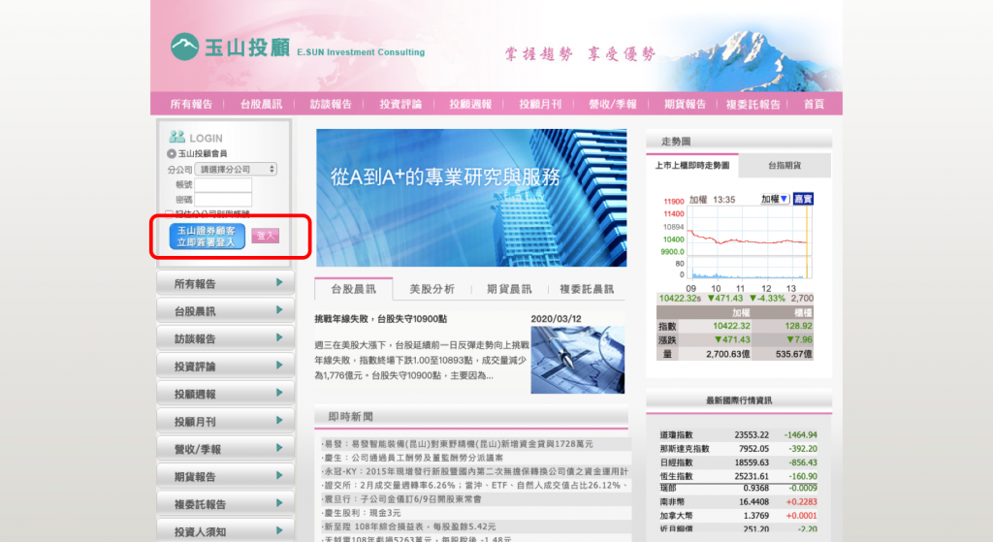The height and width of the screenshot is (542, 993).
Task: Tick the remember branch and account checkbox
Action: [169, 213]
